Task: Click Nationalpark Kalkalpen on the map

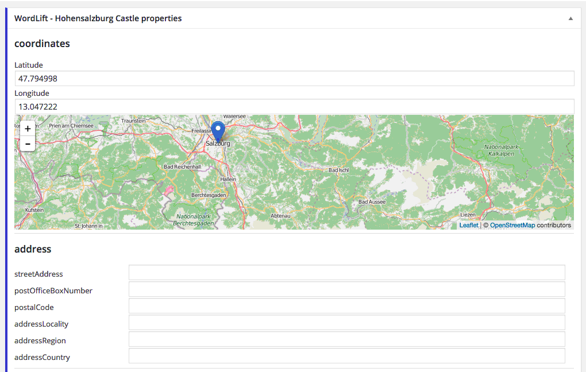Action: 501,150
